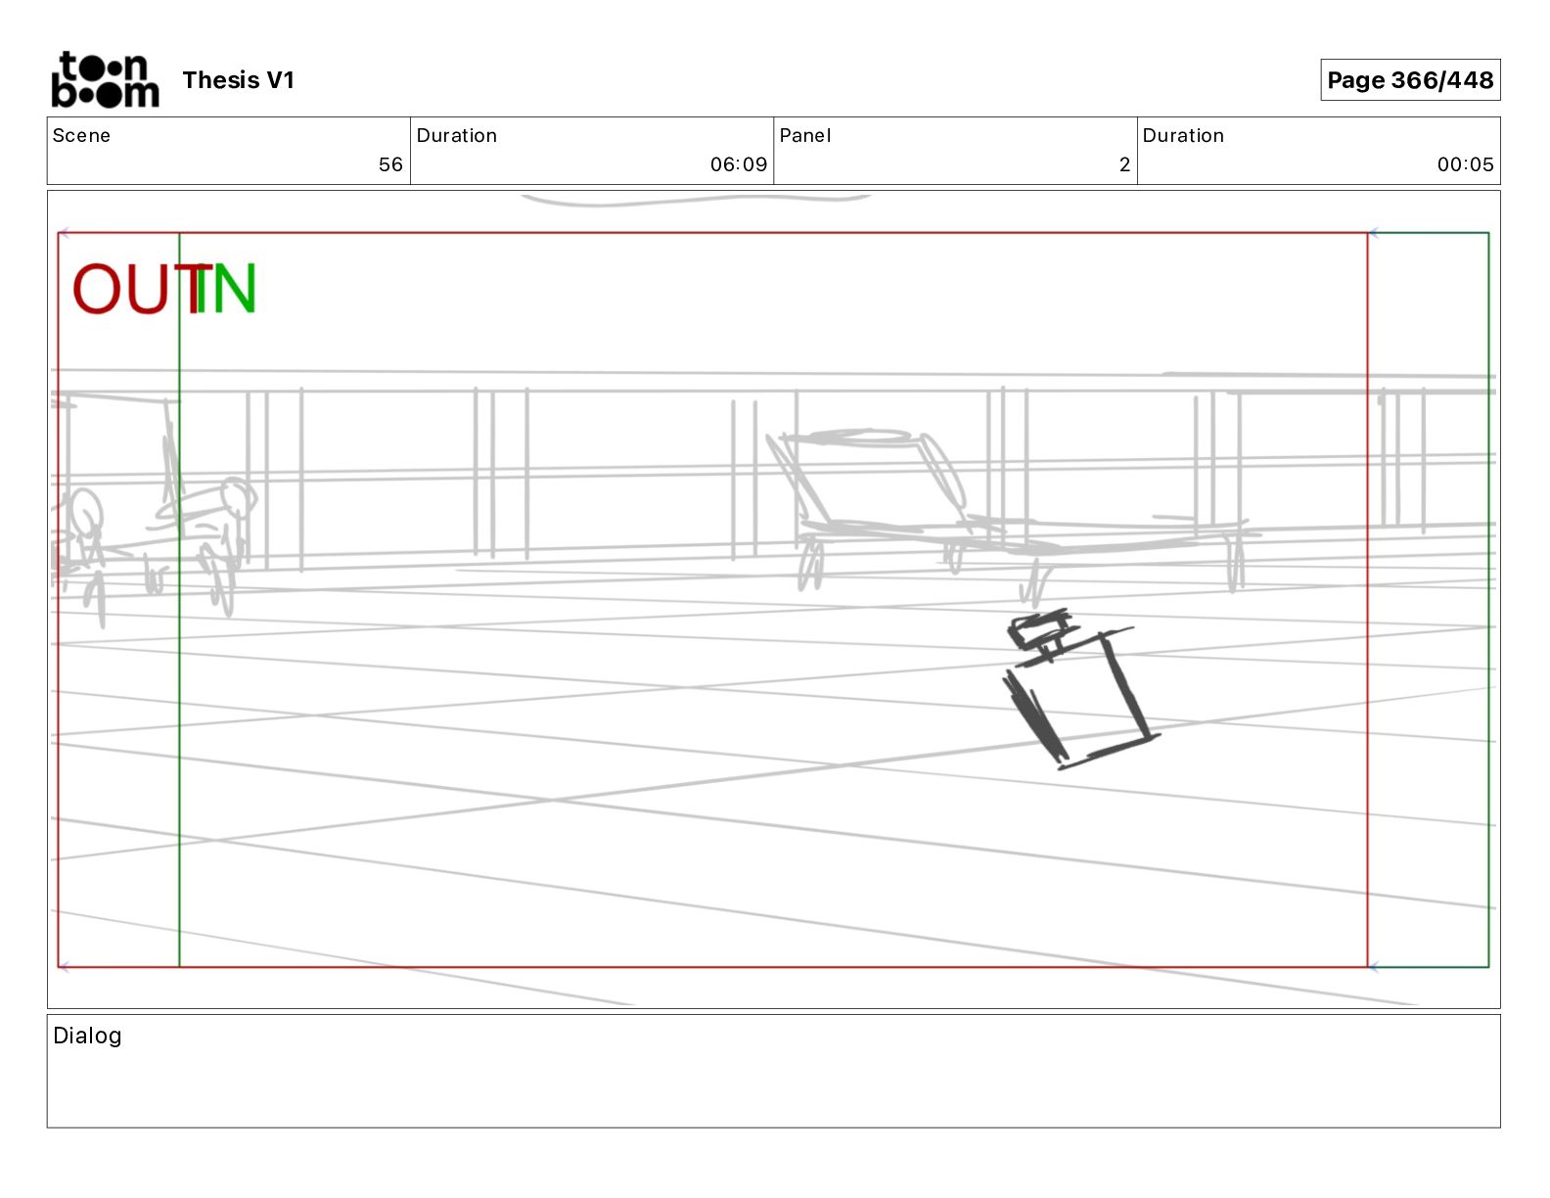Click the Toon Boom logo
This screenshot has height=1198, width=1550.
[105, 79]
